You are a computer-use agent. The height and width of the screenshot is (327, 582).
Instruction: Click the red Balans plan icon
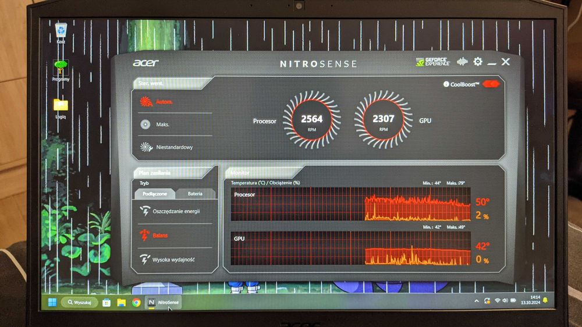click(144, 235)
